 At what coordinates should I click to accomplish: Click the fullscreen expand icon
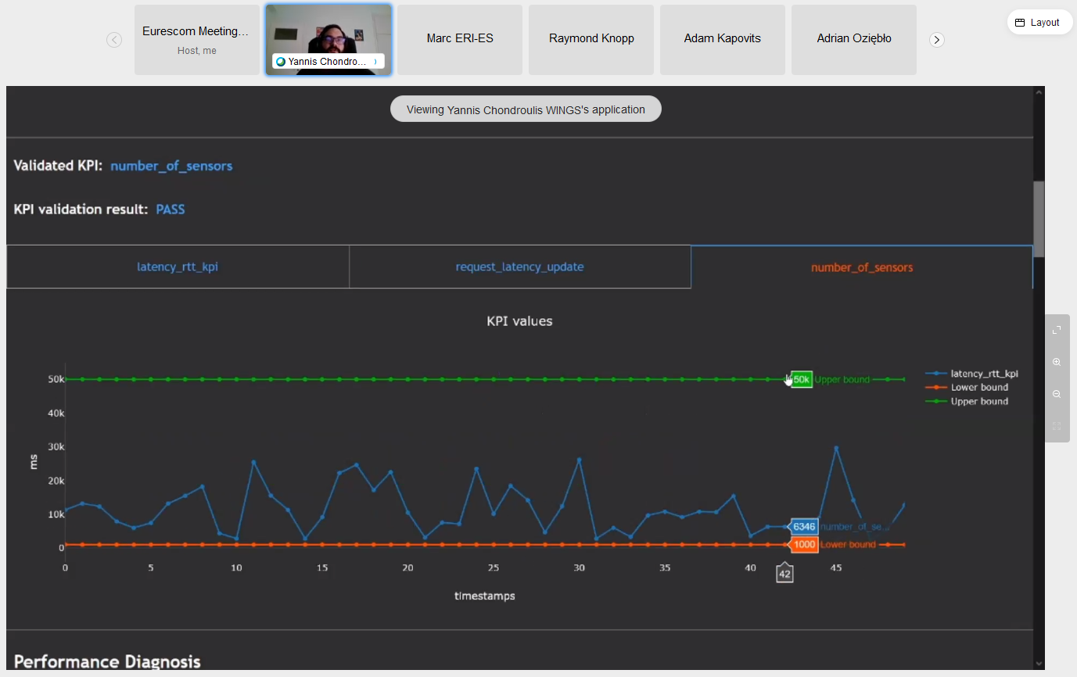point(1057,330)
